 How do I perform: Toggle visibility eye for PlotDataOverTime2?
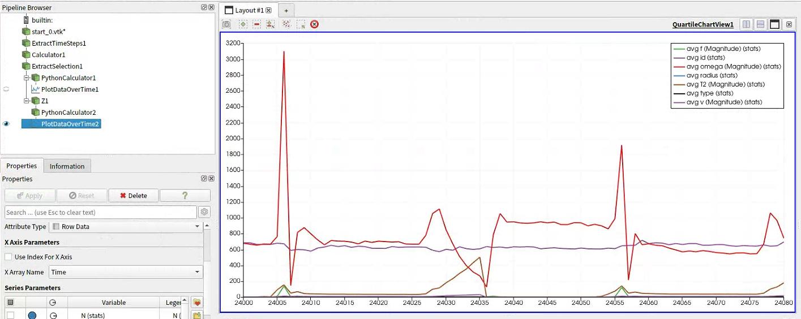(7, 124)
